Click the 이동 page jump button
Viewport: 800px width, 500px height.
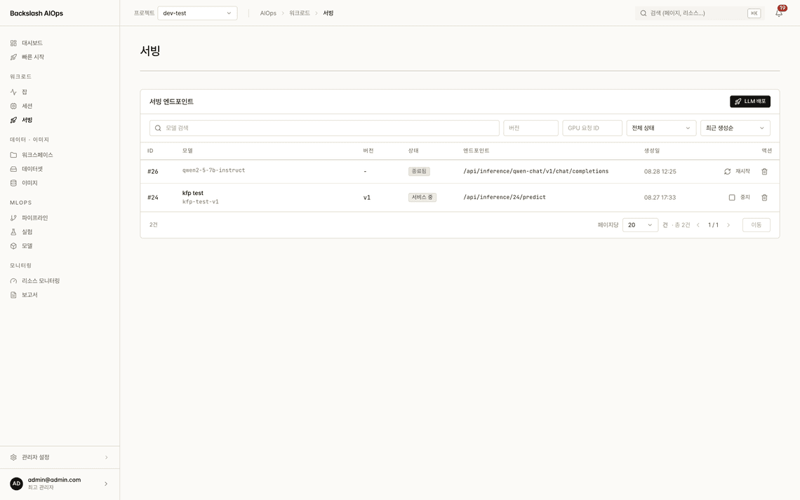point(756,225)
